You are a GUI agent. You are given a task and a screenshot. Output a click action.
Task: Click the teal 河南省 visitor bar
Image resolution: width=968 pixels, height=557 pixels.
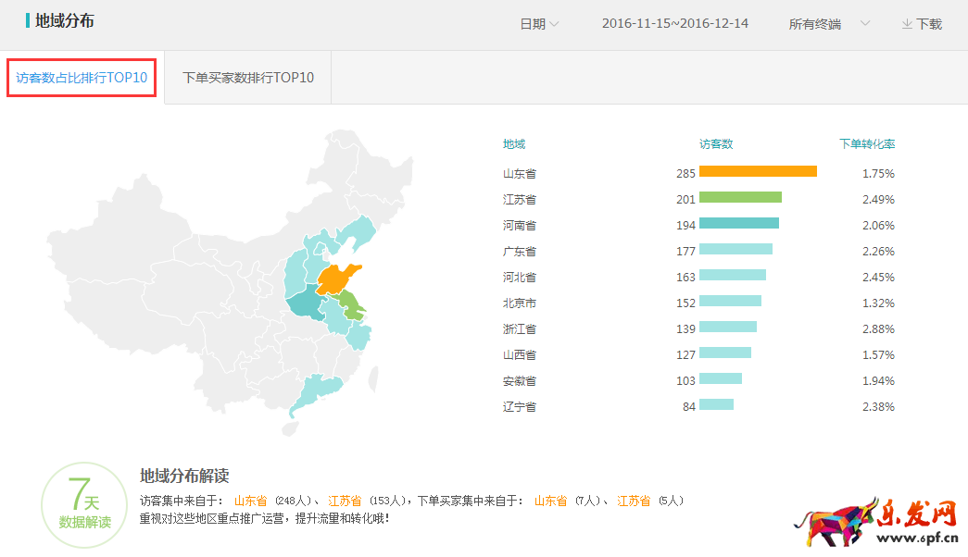point(738,224)
